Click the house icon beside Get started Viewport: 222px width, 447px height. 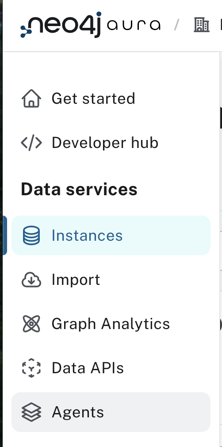coord(31,98)
